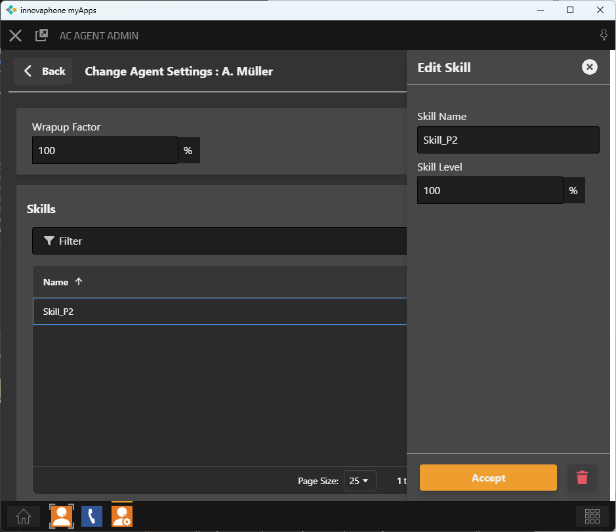Switch to the agent app icon
The image size is (616, 532).
[62, 516]
